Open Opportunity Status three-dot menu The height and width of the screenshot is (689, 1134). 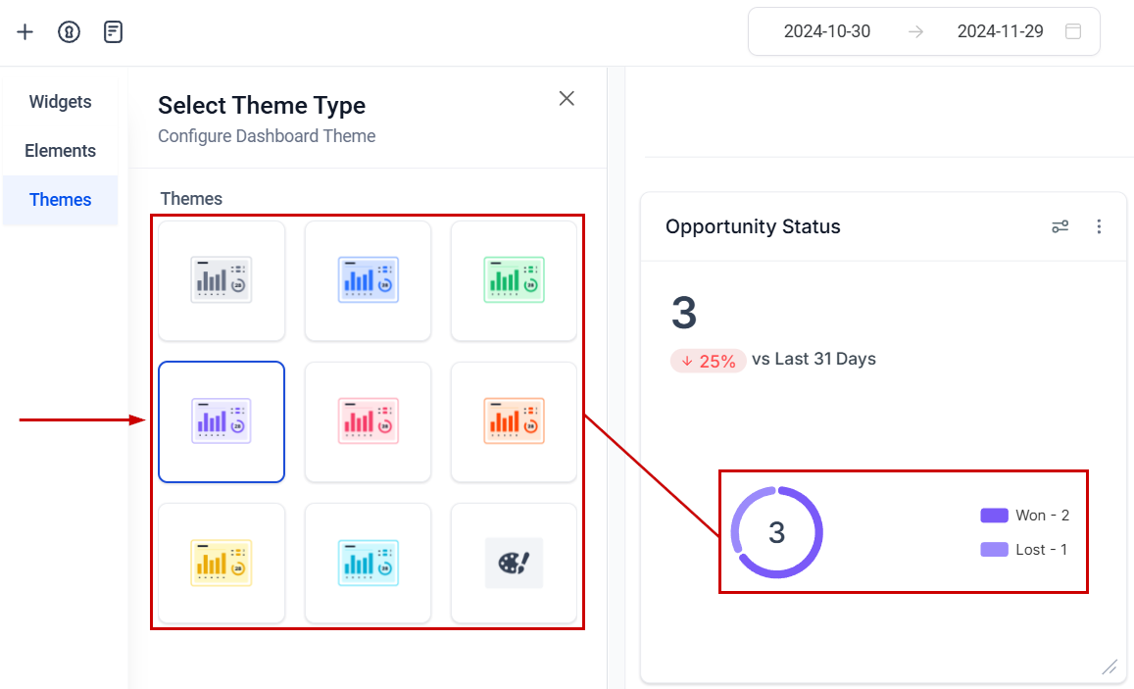[1099, 226]
